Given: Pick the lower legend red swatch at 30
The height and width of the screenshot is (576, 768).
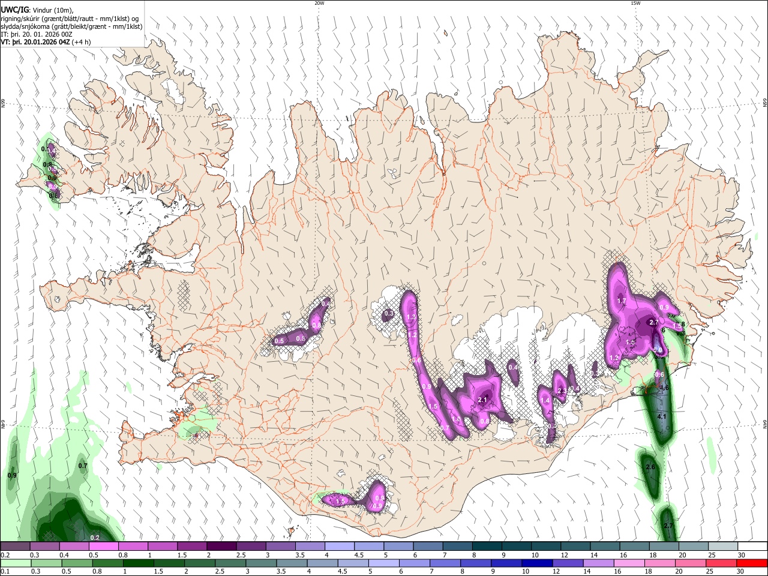Looking at the screenshot, I should pyautogui.click(x=752, y=563).
